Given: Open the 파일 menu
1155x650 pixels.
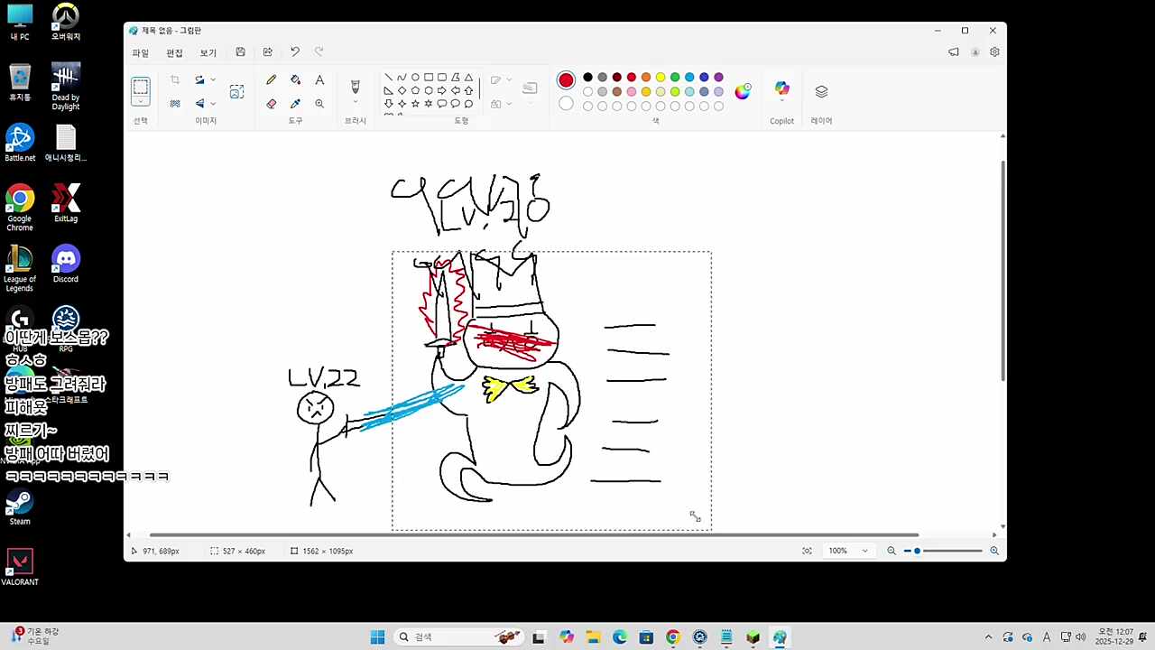Looking at the screenshot, I should (141, 53).
